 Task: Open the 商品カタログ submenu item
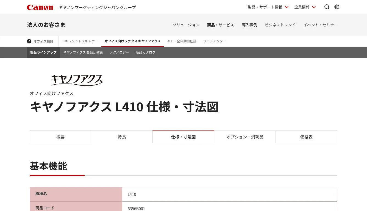point(146,52)
